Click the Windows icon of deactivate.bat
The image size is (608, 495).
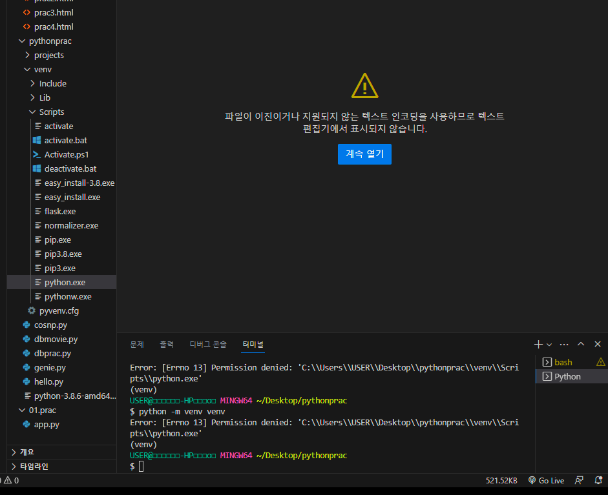pyautogui.click(x=37, y=168)
